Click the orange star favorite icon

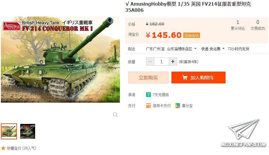click(x=3, y=148)
